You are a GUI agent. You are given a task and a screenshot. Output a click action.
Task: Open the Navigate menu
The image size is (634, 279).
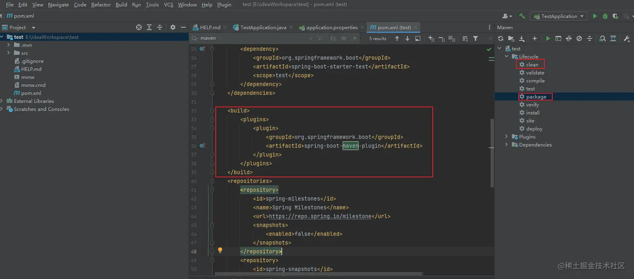pyautogui.click(x=58, y=5)
